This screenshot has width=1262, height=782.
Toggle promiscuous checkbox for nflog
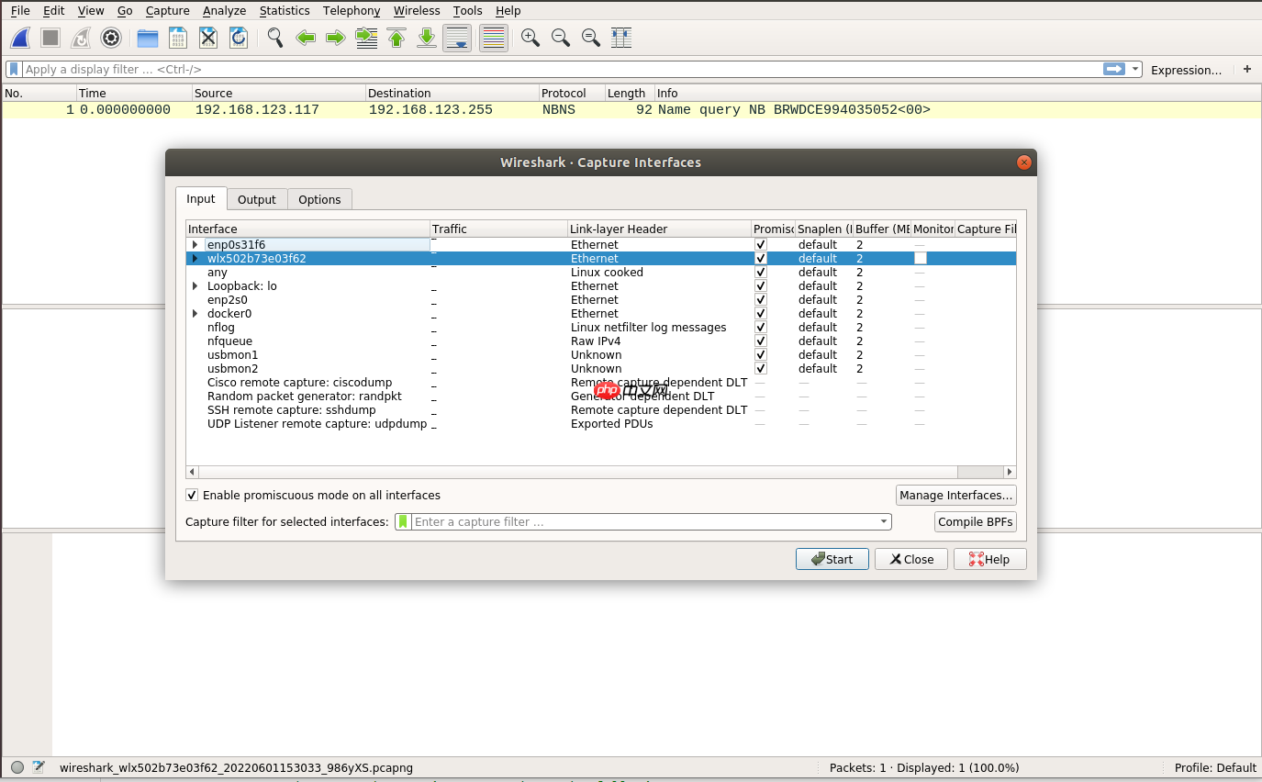coord(760,328)
